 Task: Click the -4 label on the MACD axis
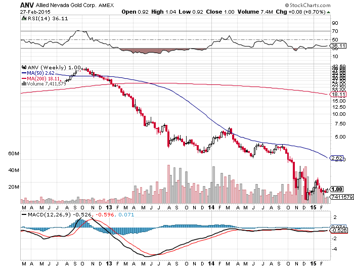(x=335, y=249)
